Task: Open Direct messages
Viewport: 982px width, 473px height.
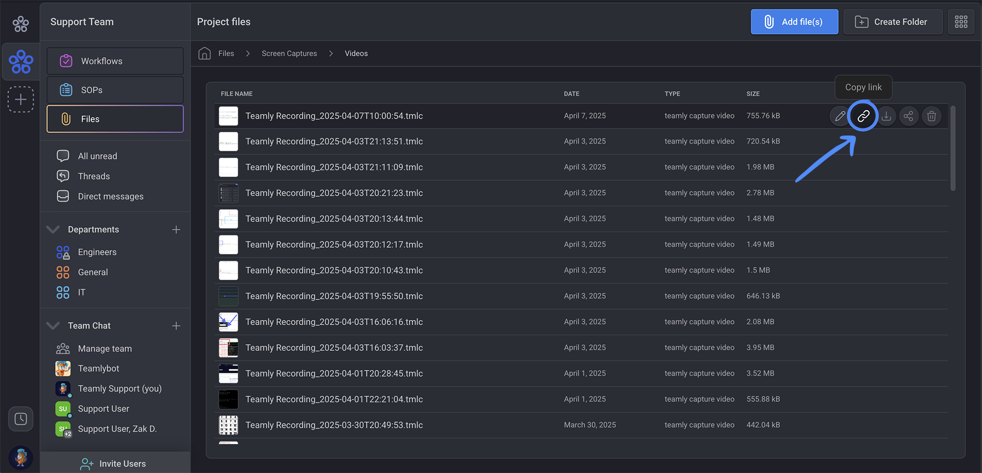Action: pyautogui.click(x=110, y=196)
